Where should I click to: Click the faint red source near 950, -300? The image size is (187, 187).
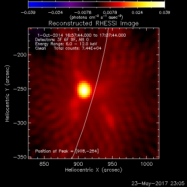(110, 120)
